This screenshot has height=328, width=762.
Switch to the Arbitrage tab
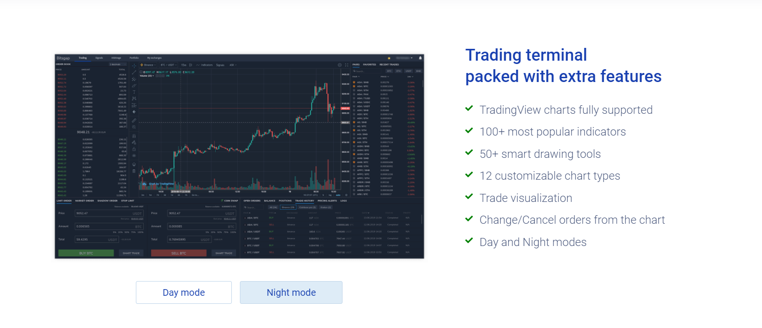[115, 58]
